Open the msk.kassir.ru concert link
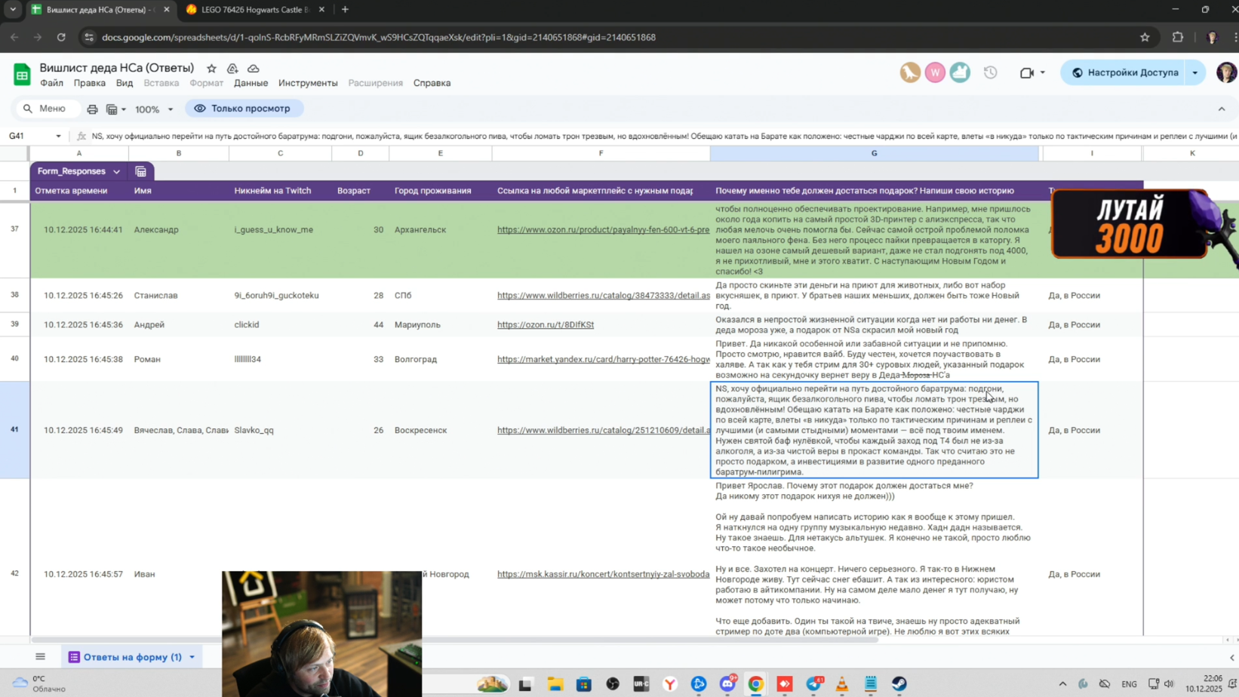Screen dimensions: 1239x697 click(603, 574)
